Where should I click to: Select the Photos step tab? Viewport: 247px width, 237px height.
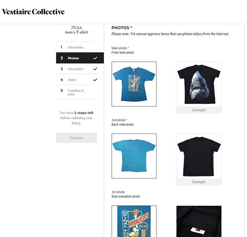pos(80,58)
